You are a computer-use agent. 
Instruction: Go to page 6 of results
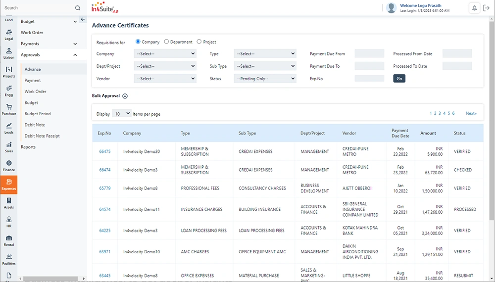coord(453,113)
